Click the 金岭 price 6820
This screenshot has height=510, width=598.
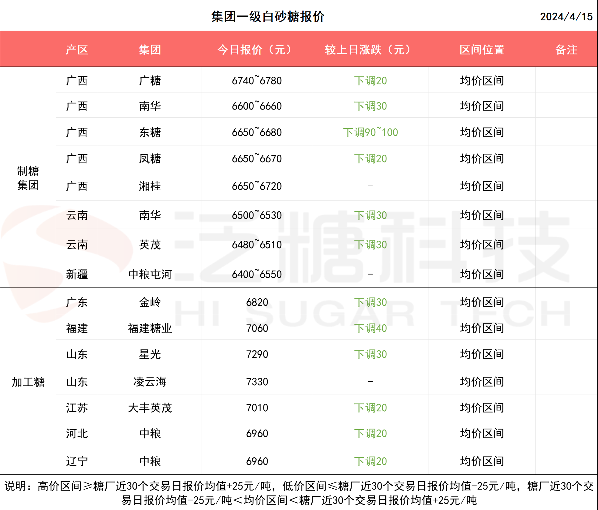[x=257, y=302]
